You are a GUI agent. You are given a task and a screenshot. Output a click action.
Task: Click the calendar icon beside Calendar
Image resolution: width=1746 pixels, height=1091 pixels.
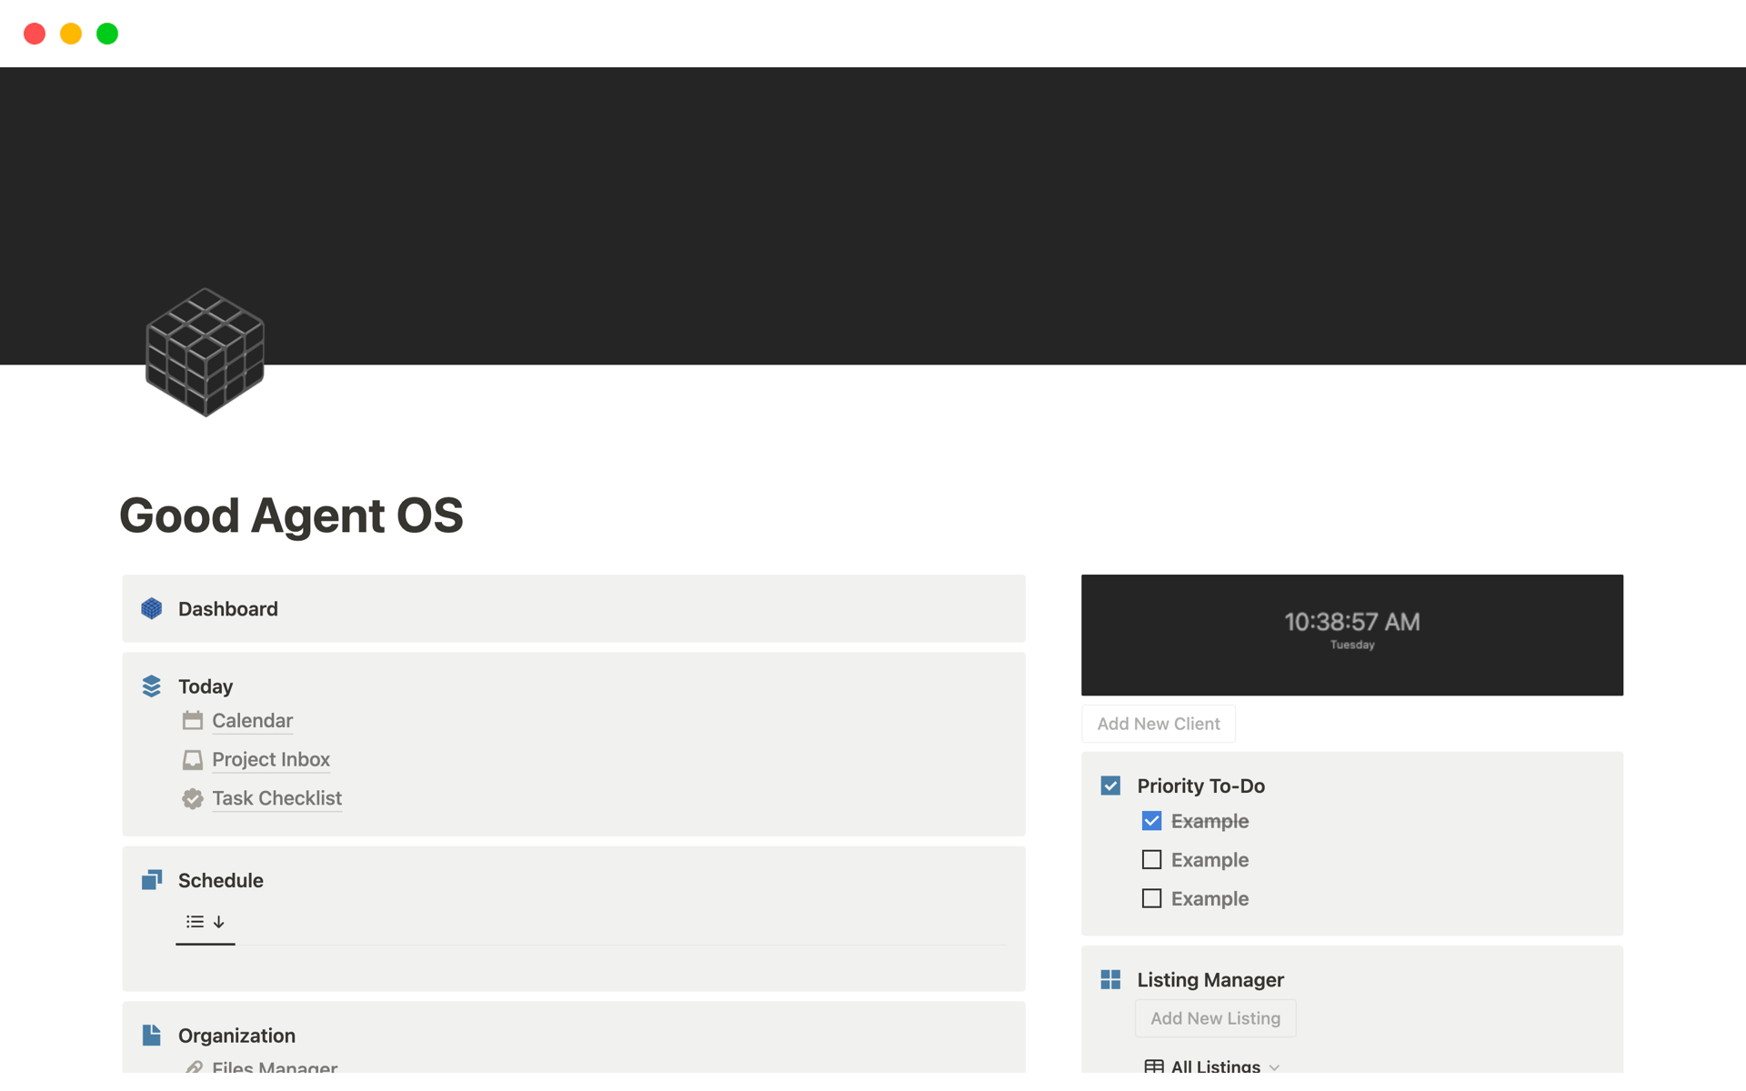coord(192,721)
